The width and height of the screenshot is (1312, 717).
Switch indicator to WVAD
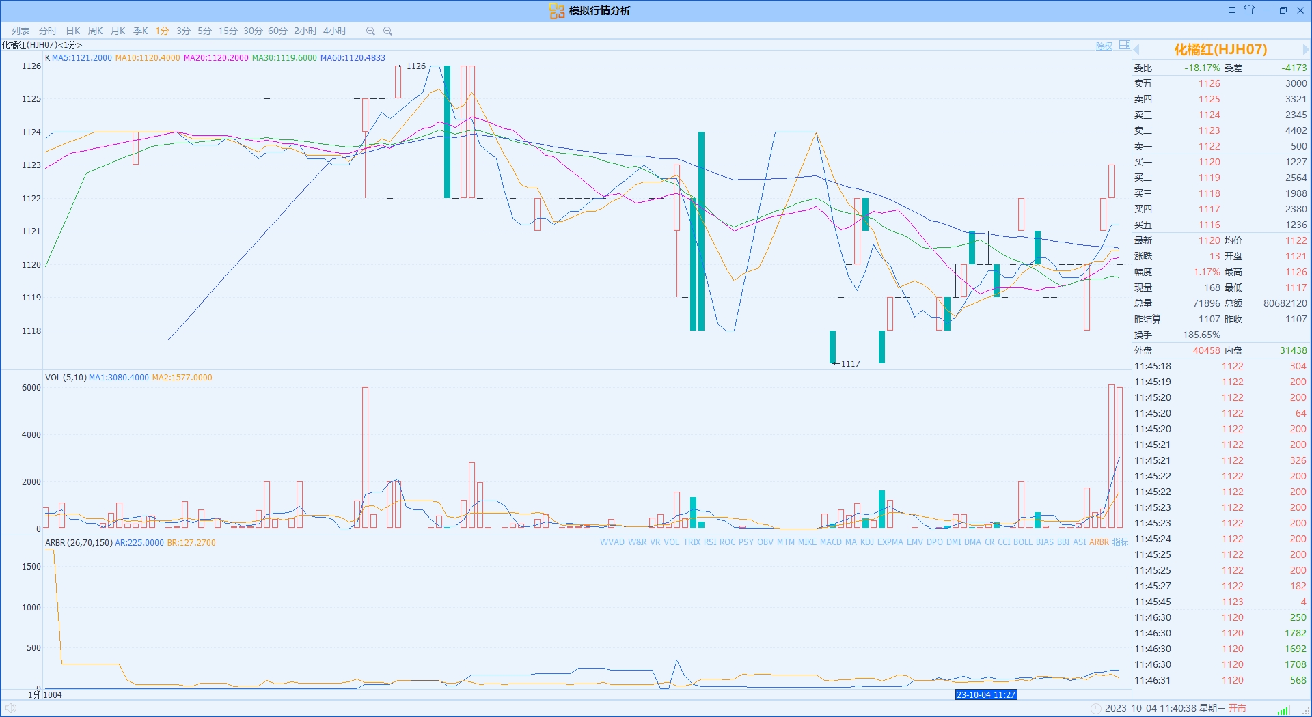pos(612,542)
